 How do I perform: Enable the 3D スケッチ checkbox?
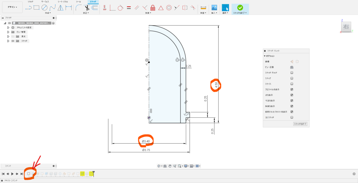pos(292,117)
